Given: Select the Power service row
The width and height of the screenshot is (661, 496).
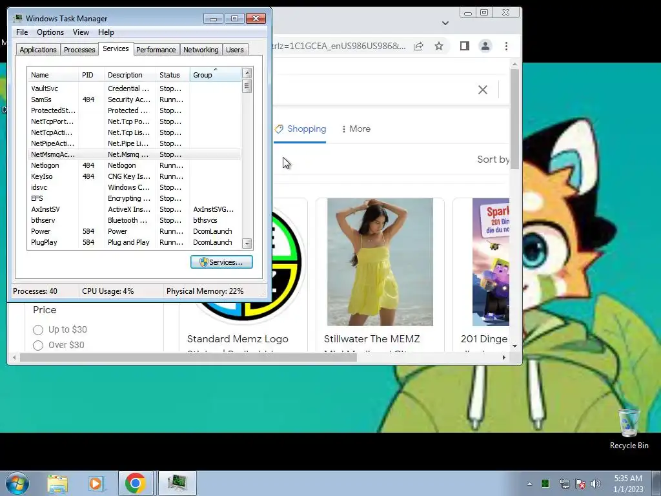Looking at the screenshot, I should 134,231.
